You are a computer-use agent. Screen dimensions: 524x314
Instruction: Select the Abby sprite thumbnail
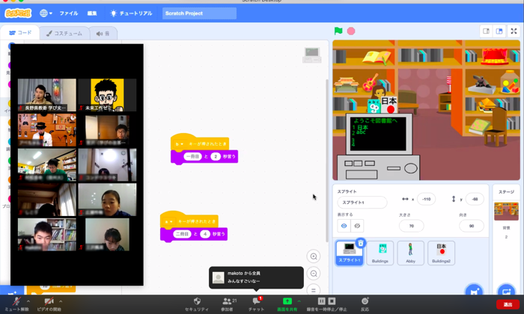point(410,252)
